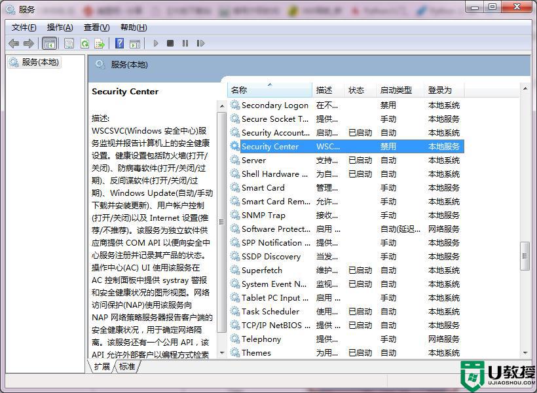
Task: Click the gear icon beside Smart Card
Action: [x=235, y=187]
